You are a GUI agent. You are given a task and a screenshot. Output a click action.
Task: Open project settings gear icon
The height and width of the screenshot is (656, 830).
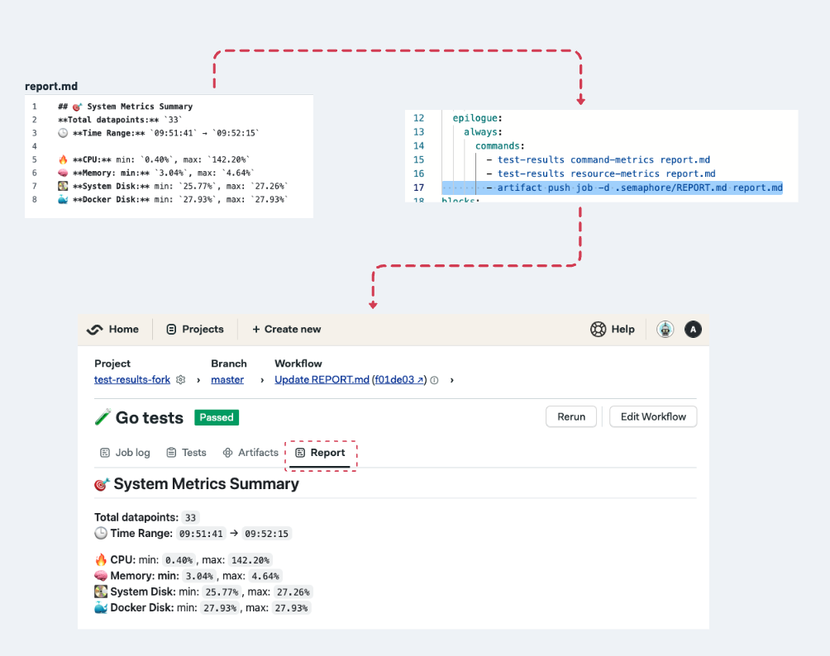[x=180, y=380]
